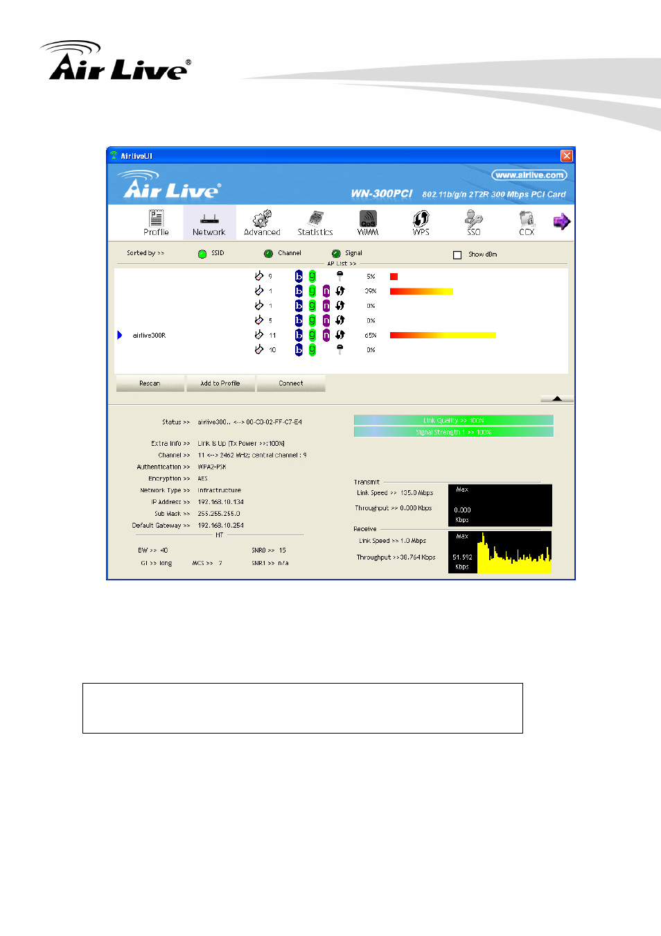Click the 65% signal strength bar

point(443,336)
